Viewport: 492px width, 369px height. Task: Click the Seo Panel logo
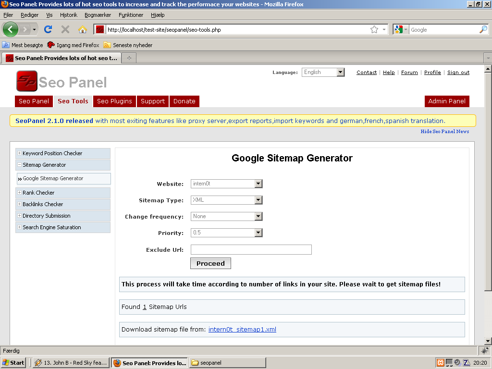(x=61, y=81)
